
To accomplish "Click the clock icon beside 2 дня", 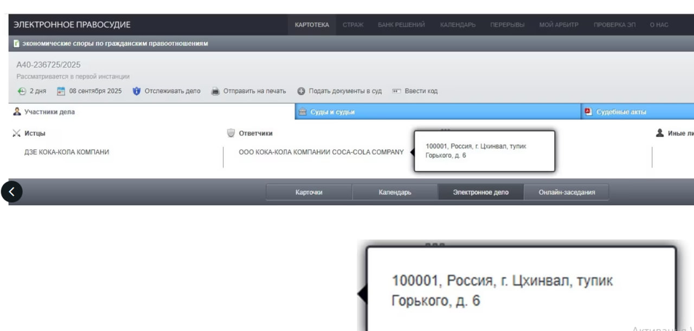I will pyautogui.click(x=22, y=91).
